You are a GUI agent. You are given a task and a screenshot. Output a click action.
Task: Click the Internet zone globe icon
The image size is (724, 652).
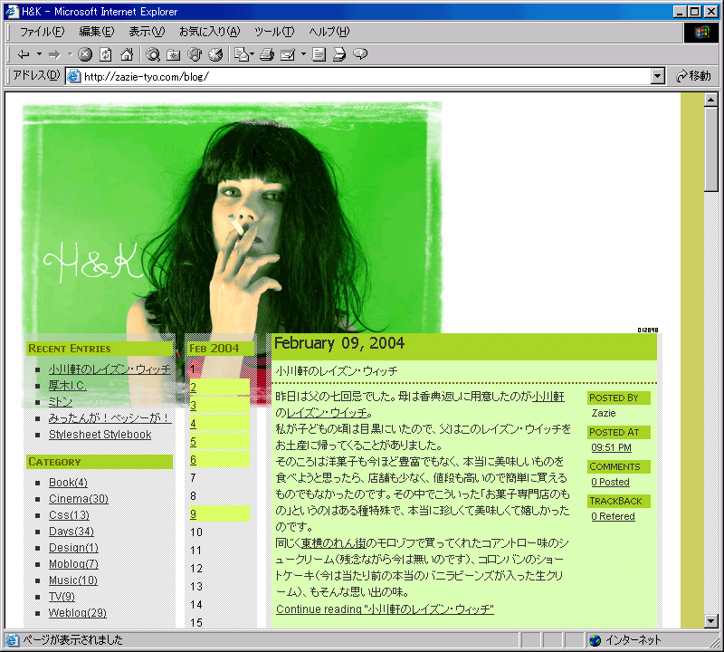point(595,640)
